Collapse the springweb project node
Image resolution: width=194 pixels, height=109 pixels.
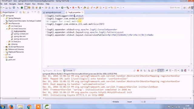[x=1, y=16]
